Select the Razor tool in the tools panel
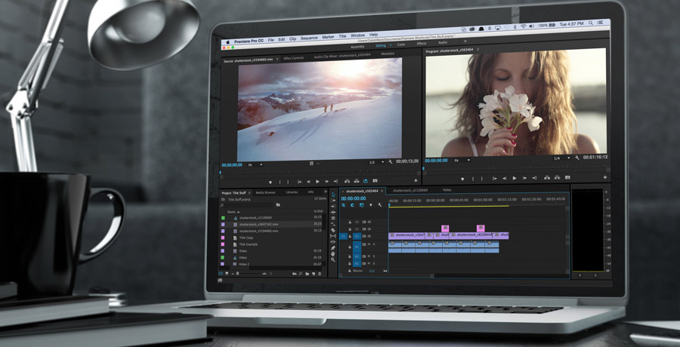Image resolution: width=680 pixels, height=347 pixels. coord(333,230)
